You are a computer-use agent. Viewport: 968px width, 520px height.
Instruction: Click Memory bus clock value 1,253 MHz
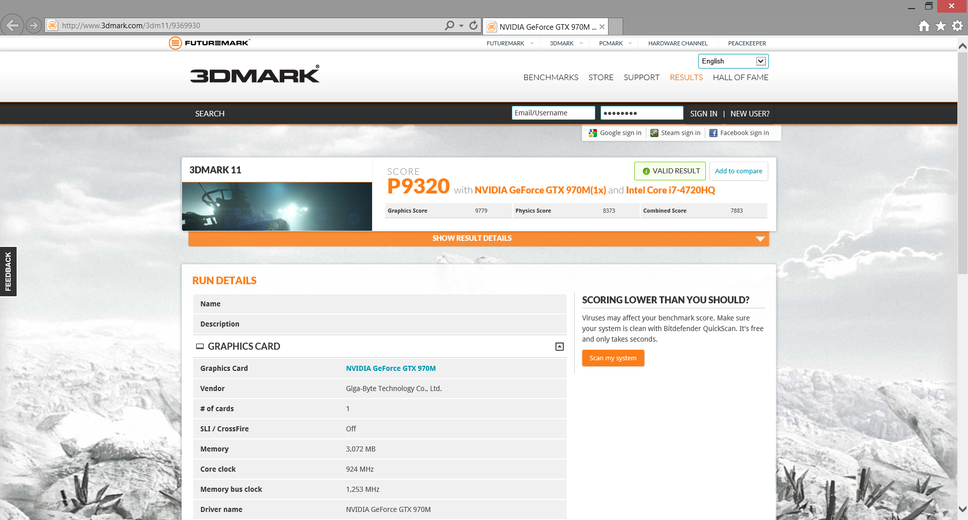pyautogui.click(x=362, y=489)
